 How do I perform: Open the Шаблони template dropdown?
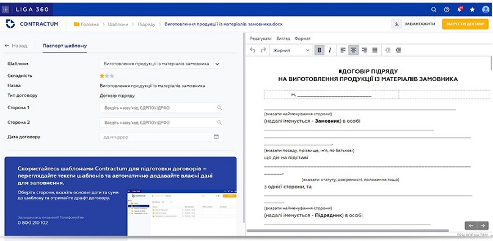(162, 64)
